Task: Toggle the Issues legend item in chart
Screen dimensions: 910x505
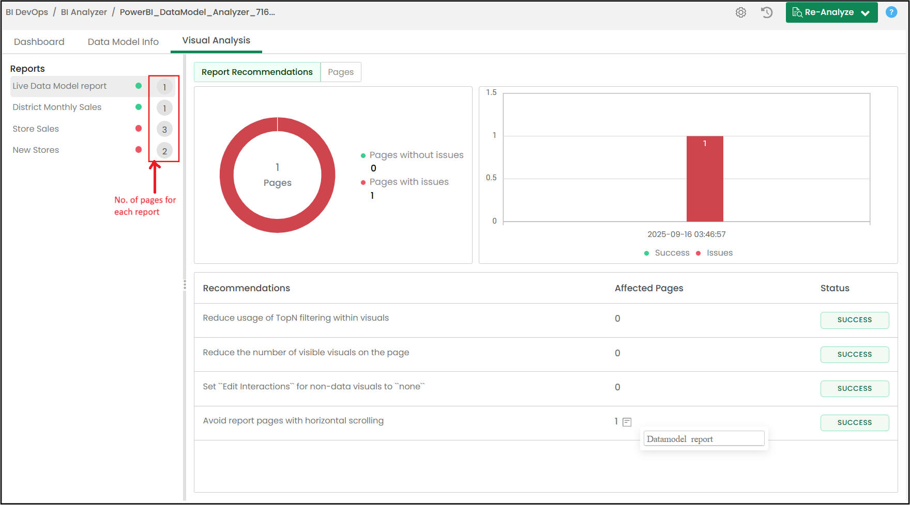Action: click(715, 253)
